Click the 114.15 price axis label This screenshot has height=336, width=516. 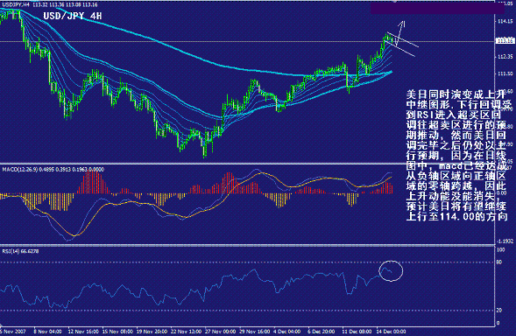point(505,21)
